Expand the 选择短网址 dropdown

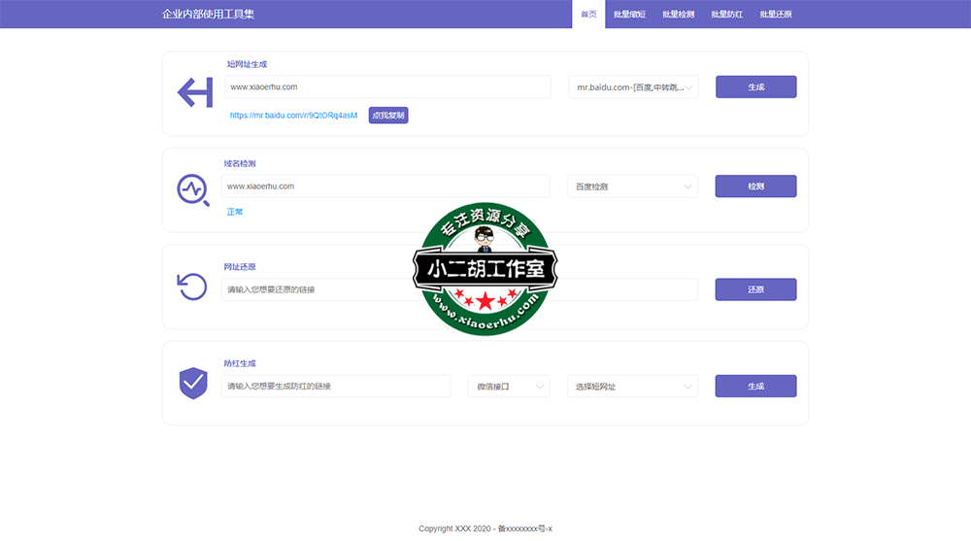(x=633, y=387)
